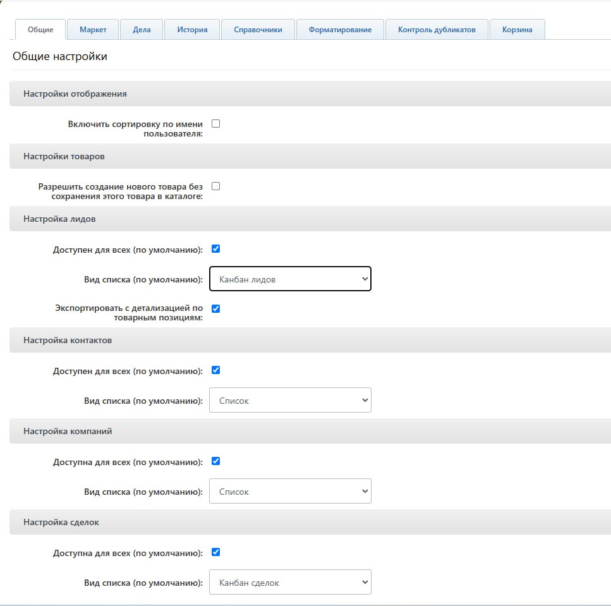Switch to the Маркет tab
Screen dimensions: 611x606
(93, 30)
